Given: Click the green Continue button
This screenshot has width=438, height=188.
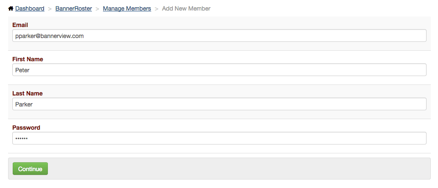Looking at the screenshot, I should pyautogui.click(x=30, y=169).
